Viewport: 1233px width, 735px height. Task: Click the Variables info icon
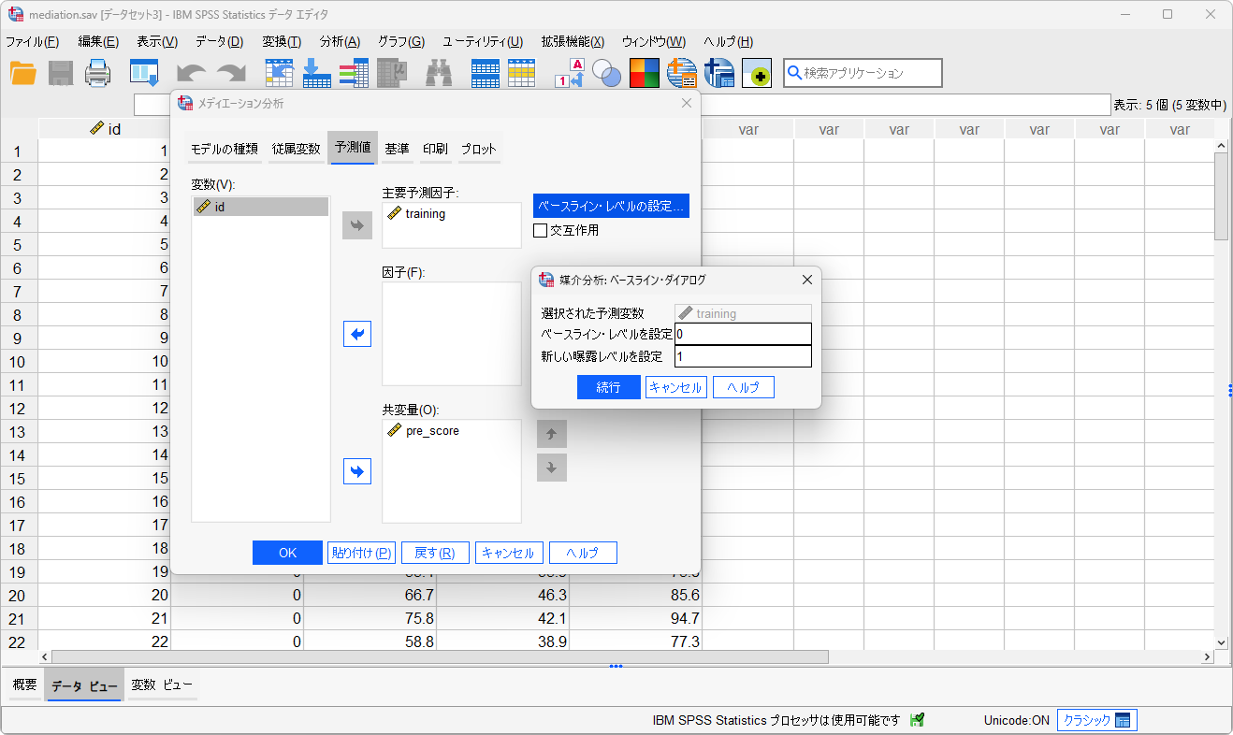(354, 73)
